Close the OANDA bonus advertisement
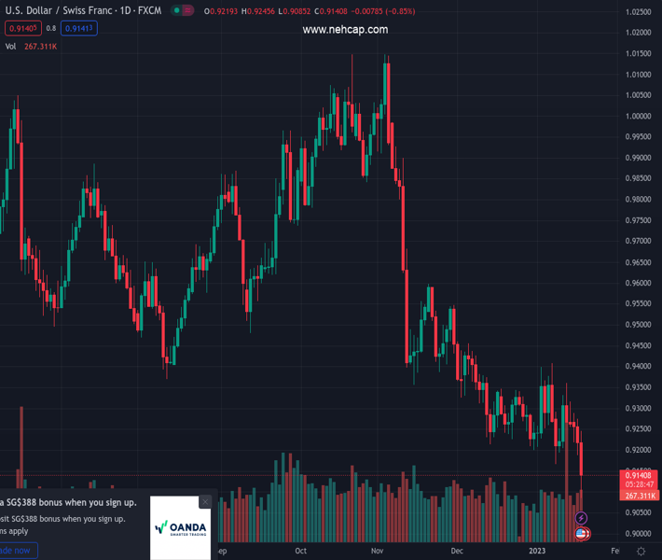The image size is (662, 560). (205, 502)
